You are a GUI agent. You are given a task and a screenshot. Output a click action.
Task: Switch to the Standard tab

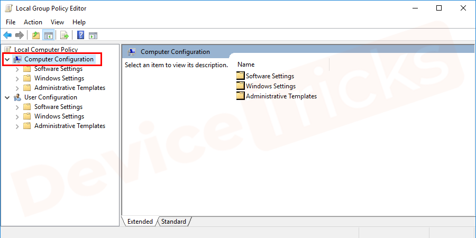(x=173, y=222)
